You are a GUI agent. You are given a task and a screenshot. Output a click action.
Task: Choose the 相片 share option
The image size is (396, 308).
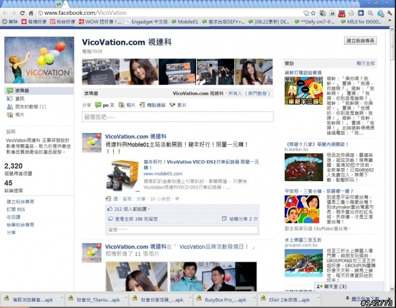point(127,105)
